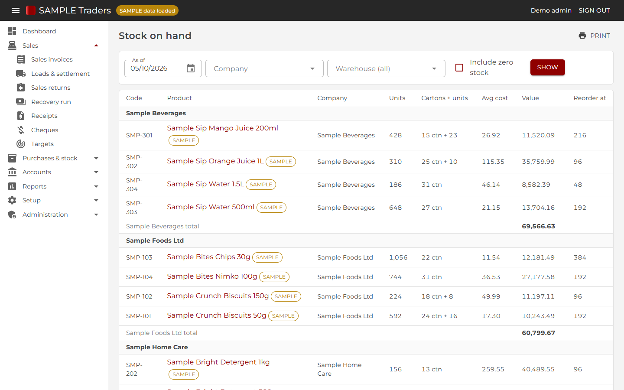Expand the Reports section arrow
The width and height of the screenshot is (624, 390).
96,186
